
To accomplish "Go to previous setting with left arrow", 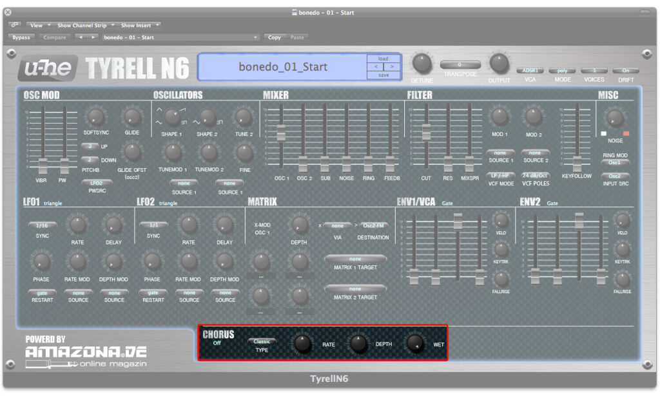I will [x=81, y=37].
